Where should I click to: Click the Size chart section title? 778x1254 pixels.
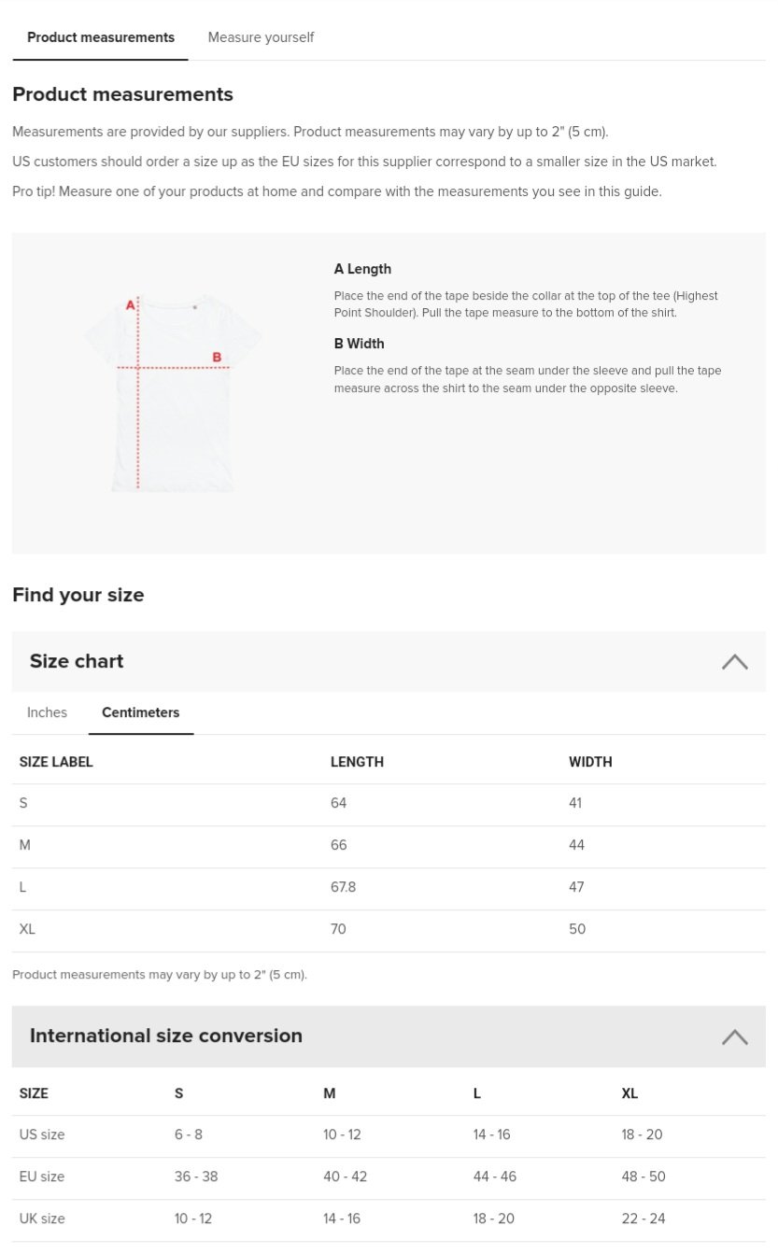(77, 661)
